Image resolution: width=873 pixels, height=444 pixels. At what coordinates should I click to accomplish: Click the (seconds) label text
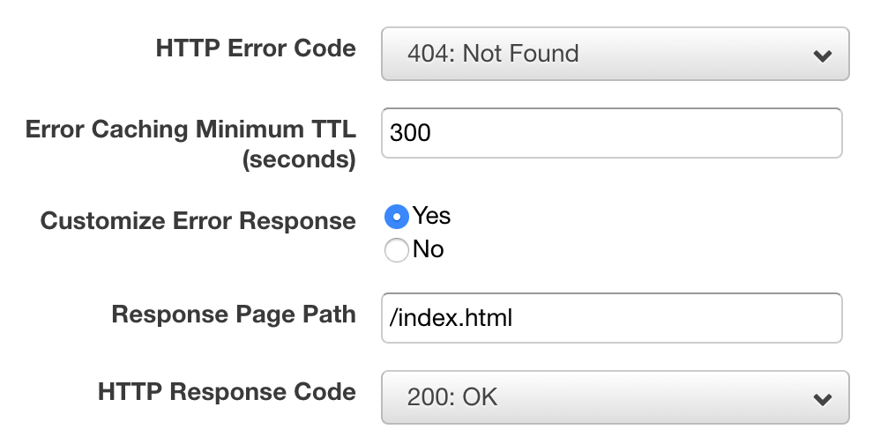pyautogui.click(x=299, y=159)
